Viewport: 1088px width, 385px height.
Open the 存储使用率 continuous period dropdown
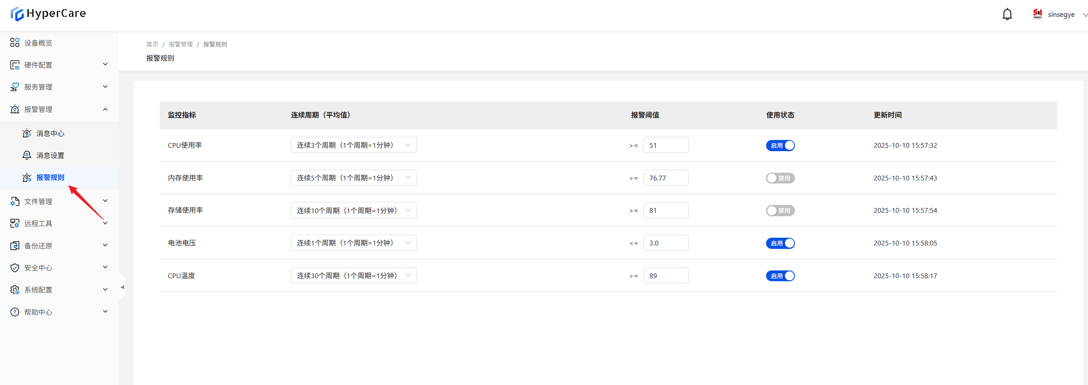(353, 211)
